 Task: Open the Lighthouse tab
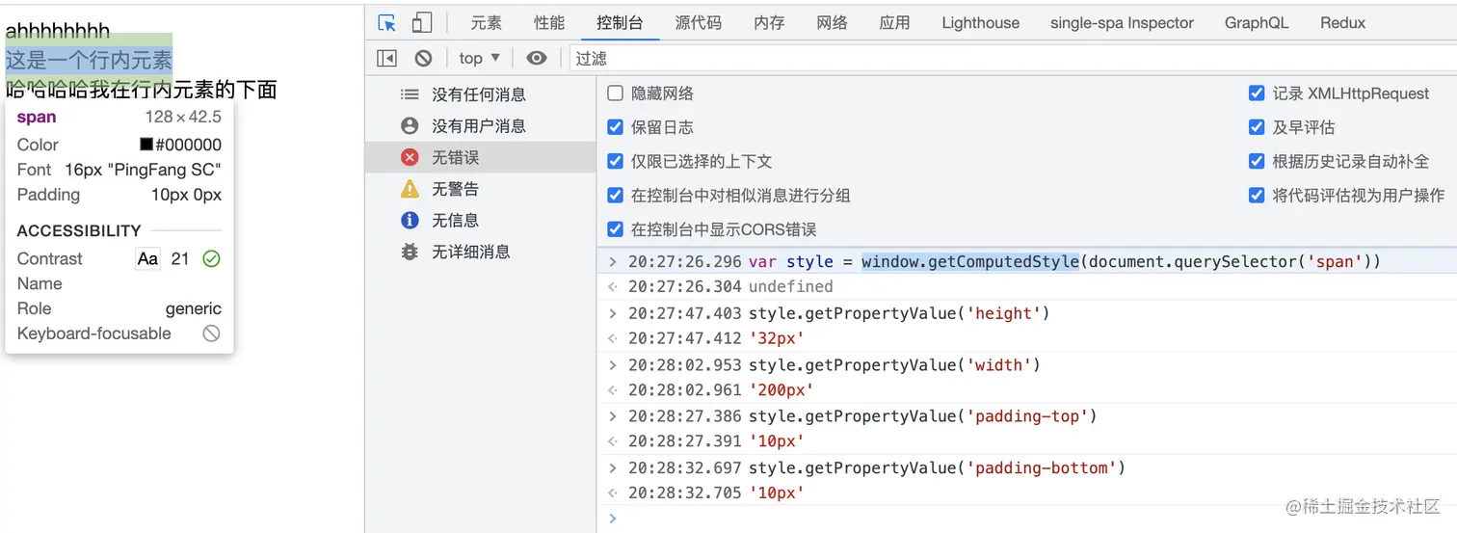coord(980,23)
